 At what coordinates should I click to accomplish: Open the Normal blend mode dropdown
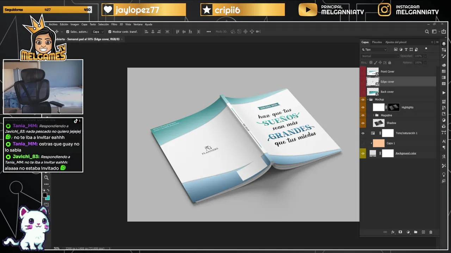(x=380, y=56)
